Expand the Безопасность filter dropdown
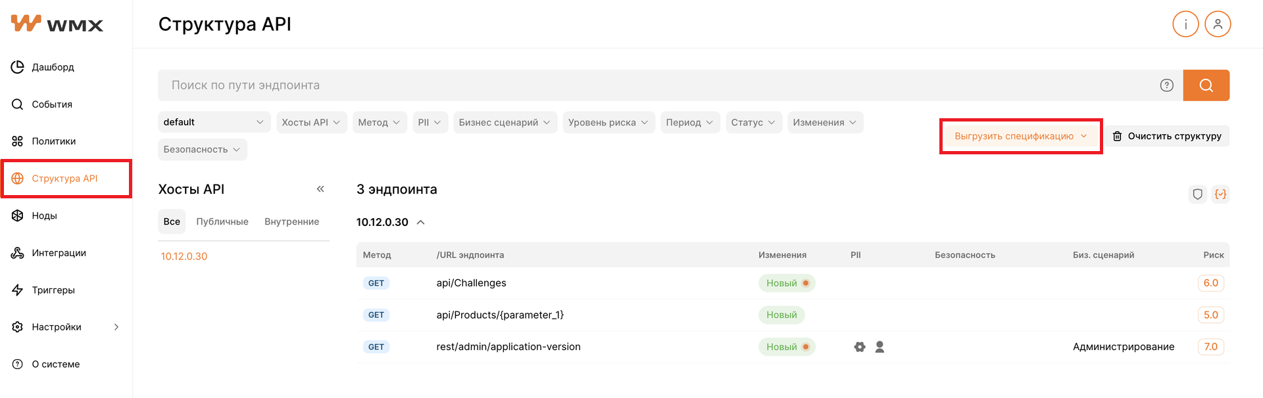The width and height of the screenshot is (1263, 398). (x=203, y=150)
